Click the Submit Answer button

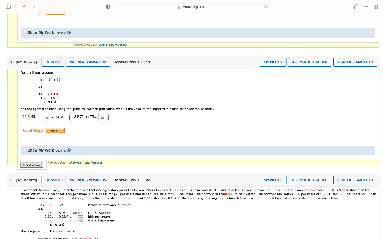32,165
